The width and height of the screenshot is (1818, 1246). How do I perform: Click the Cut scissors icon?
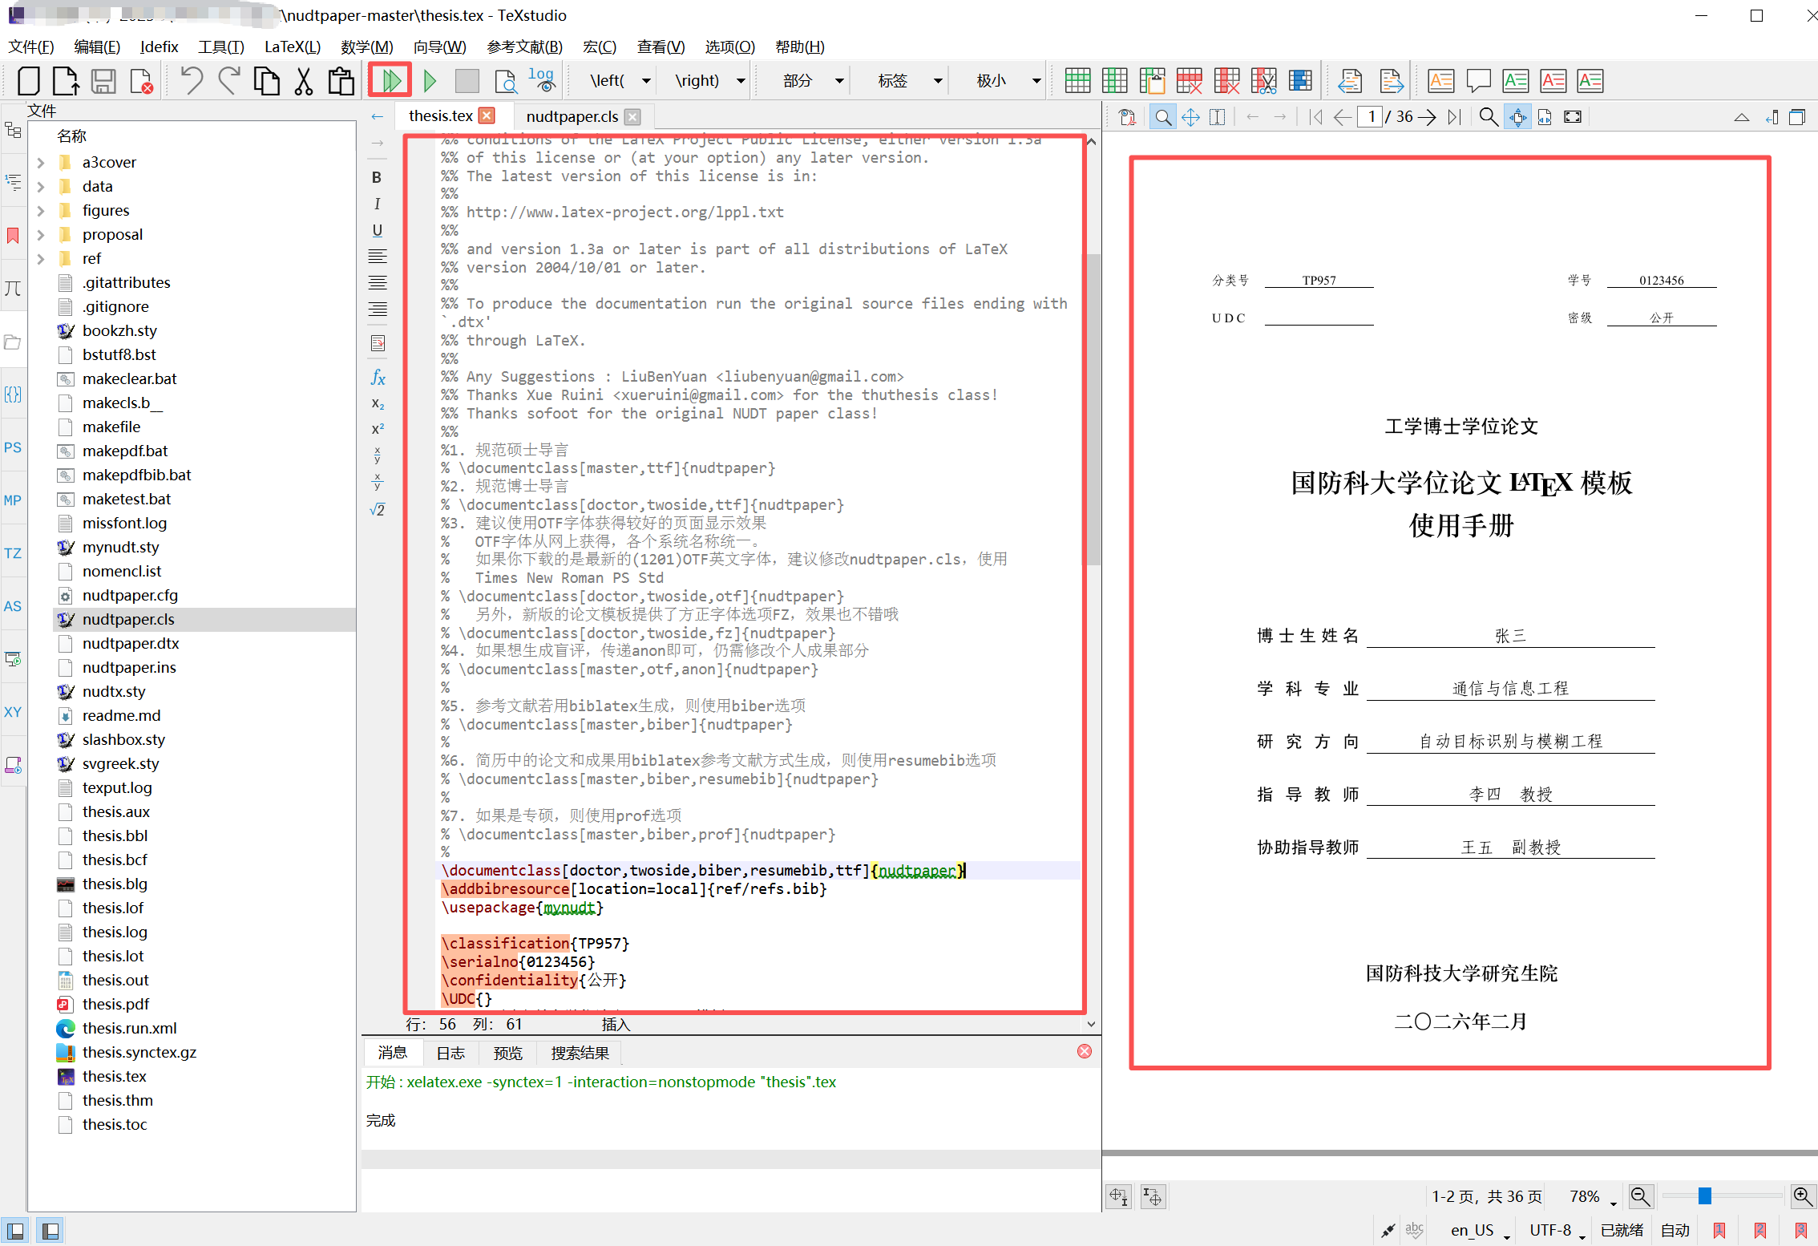tap(304, 81)
